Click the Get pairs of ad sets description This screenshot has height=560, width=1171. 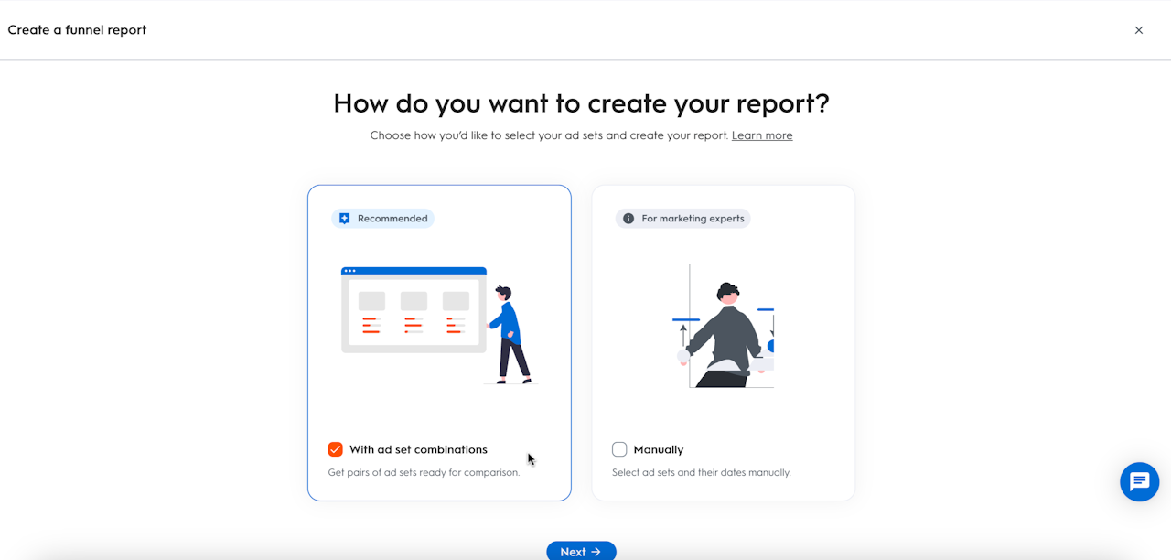[x=424, y=473]
